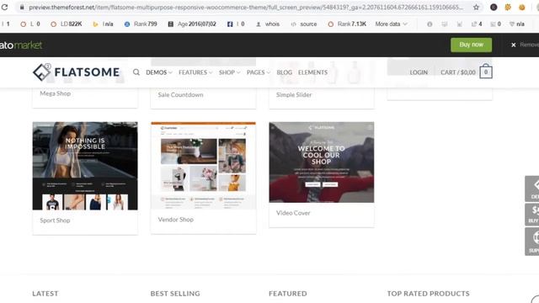Click the Cart / $0,00 link

coord(458,72)
